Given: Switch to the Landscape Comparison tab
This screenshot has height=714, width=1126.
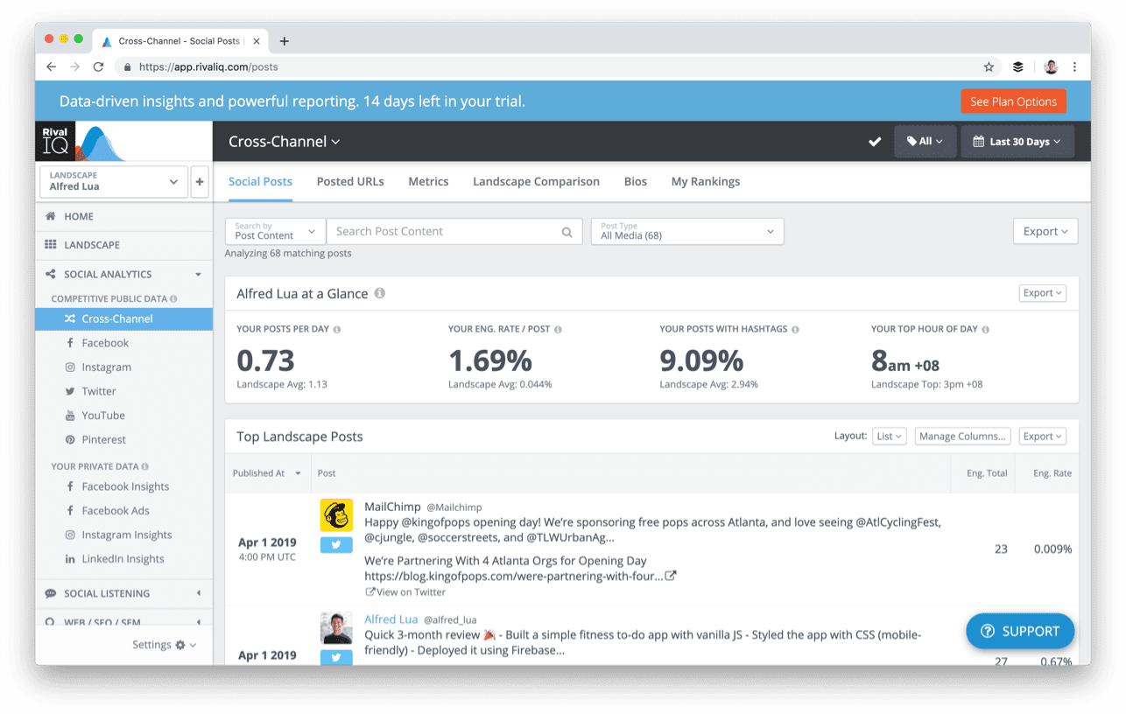Looking at the screenshot, I should coord(536,182).
